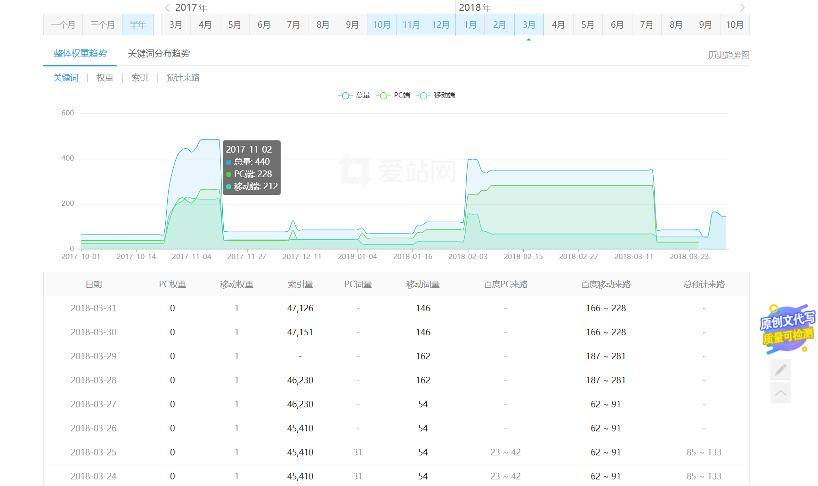Select the 预计来路 metric link

click(182, 78)
